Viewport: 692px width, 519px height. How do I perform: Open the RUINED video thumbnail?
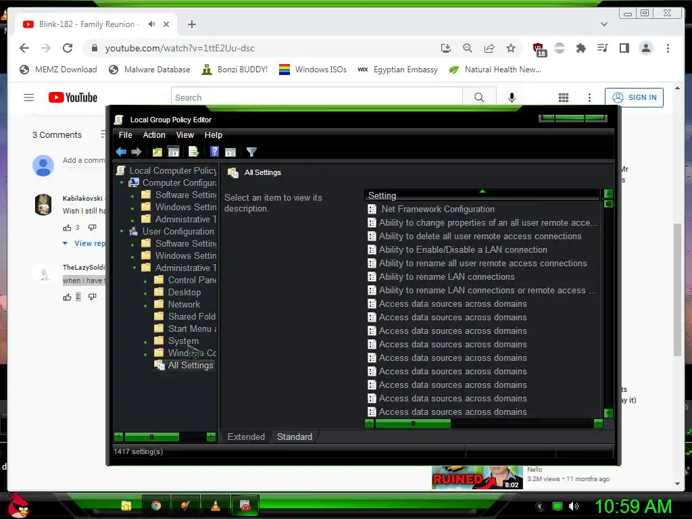pyautogui.click(x=477, y=478)
